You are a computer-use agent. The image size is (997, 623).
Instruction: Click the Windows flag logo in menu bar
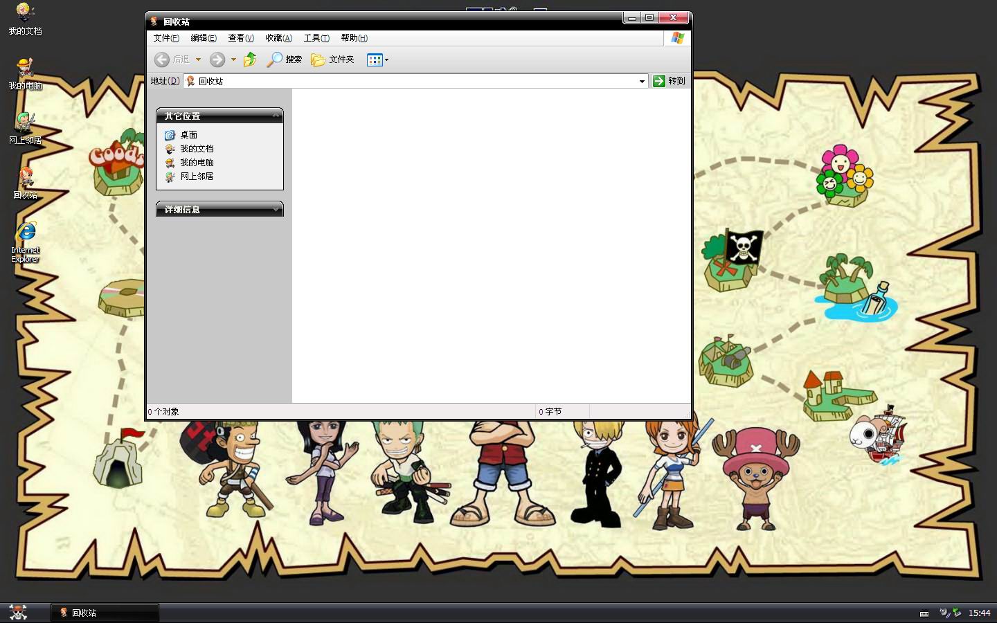pos(677,38)
